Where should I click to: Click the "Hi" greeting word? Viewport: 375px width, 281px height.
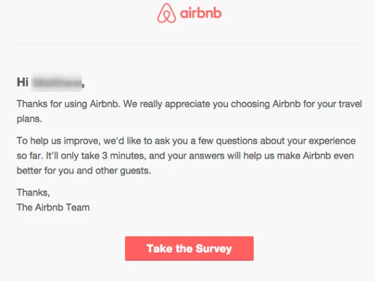[x=22, y=82]
